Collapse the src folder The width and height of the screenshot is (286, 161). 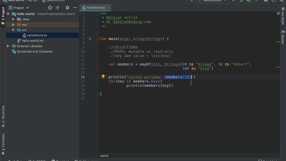(x=13, y=30)
